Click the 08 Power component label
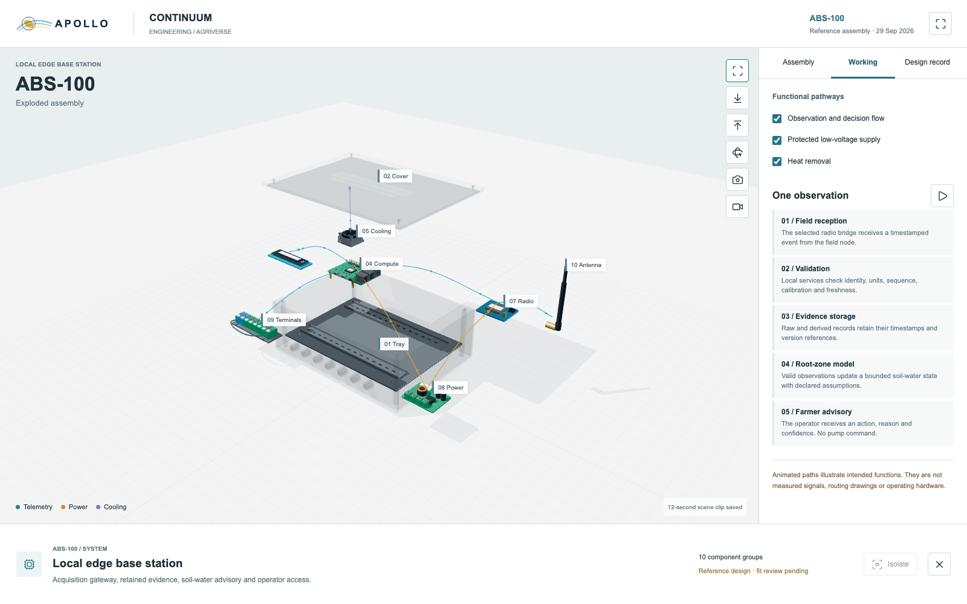Image resolution: width=967 pixels, height=604 pixels. pos(450,388)
